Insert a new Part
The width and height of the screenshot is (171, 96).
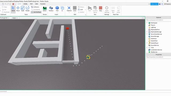coord(57,9)
